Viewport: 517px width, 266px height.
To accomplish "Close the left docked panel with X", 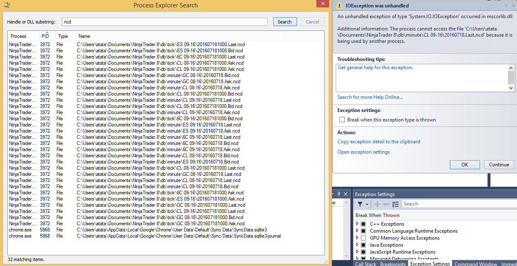I will (x=346, y=194).
